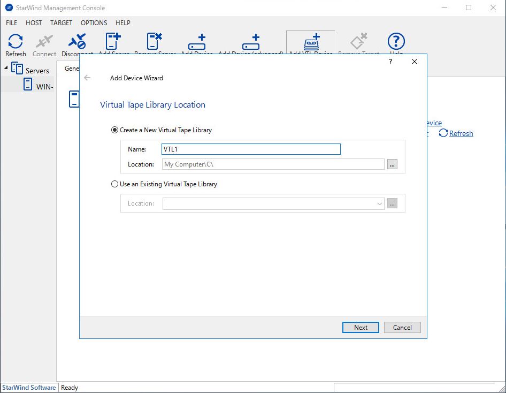This screenshot has height=393, width=506.
Task: Collapse the Servers tree node
Action: [6, 67]
